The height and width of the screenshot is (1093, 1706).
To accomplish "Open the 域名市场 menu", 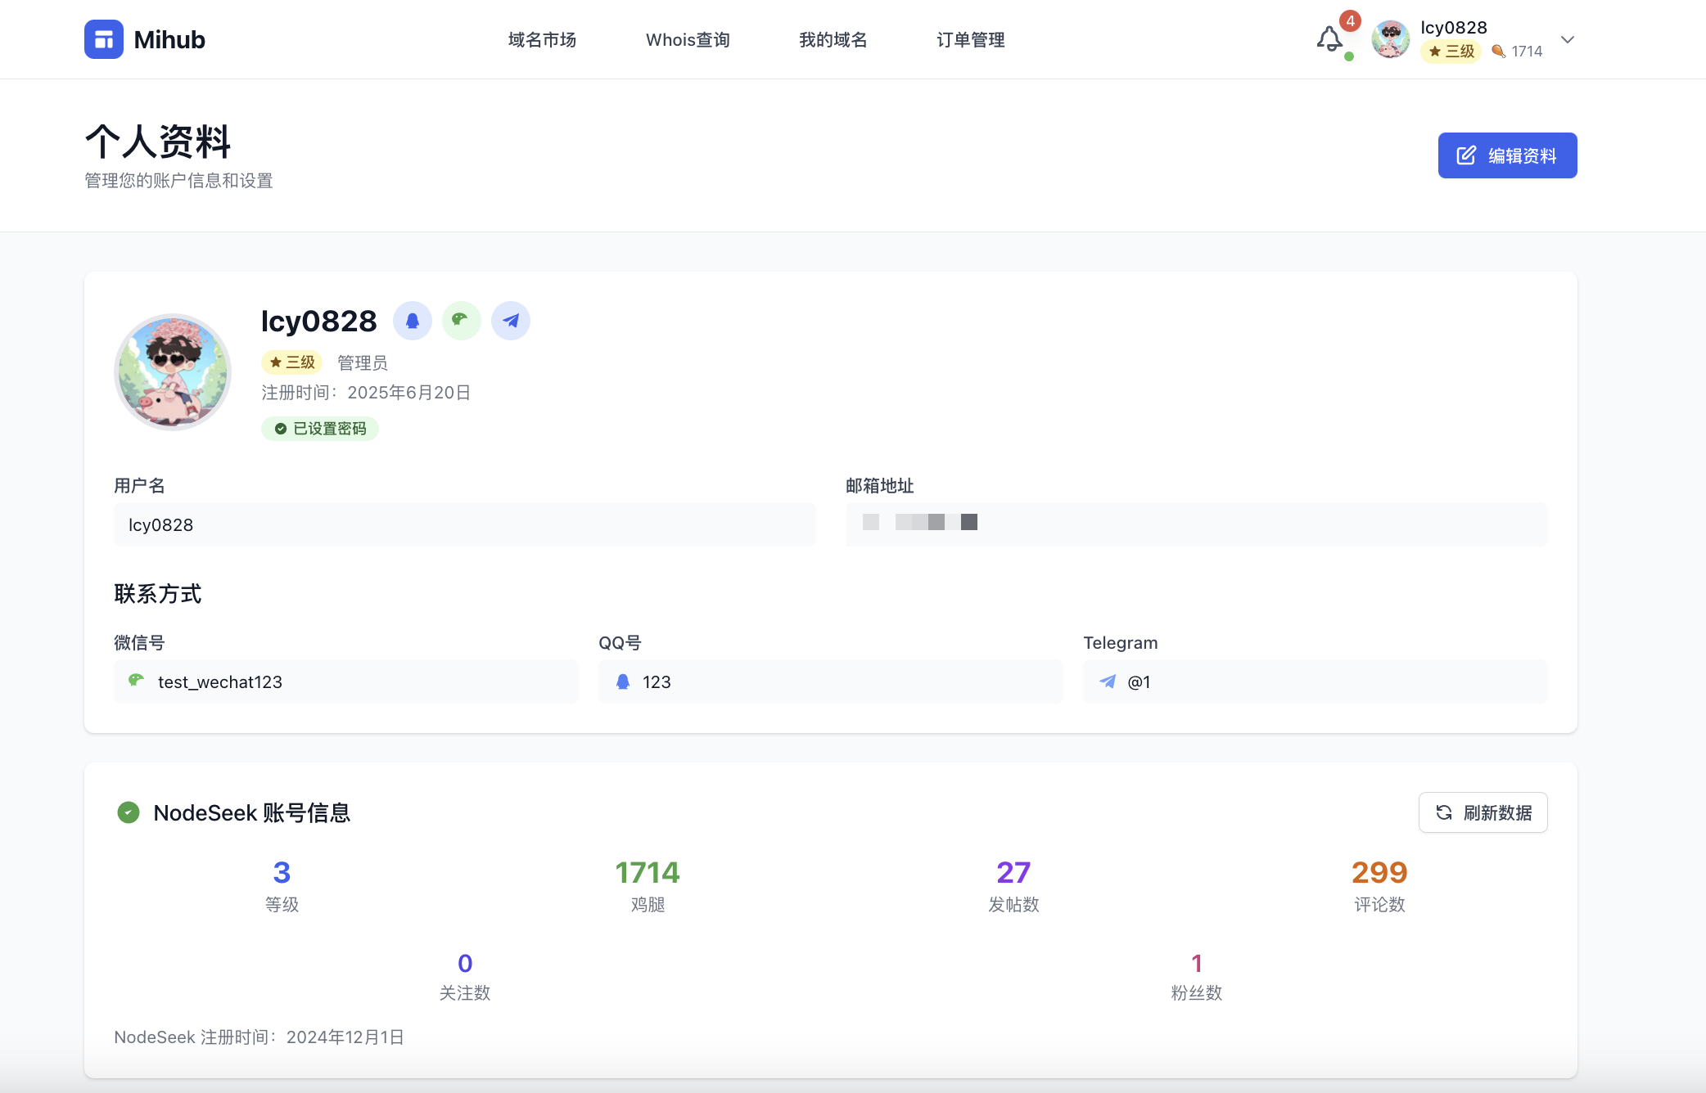I will 542,39.
